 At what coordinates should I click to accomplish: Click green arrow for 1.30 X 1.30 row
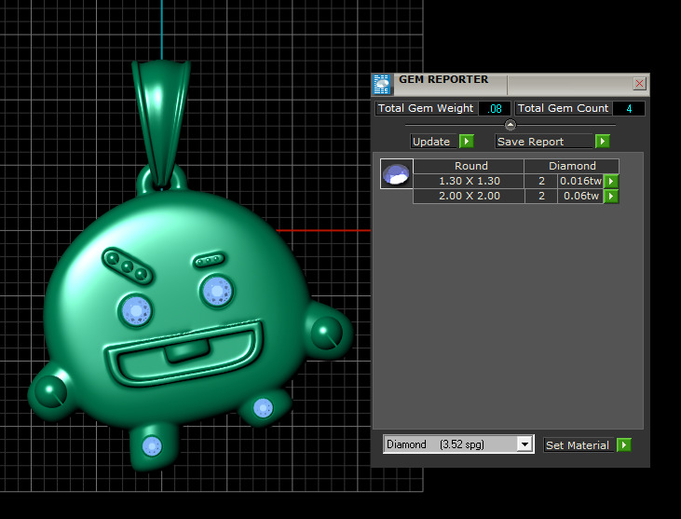(611, 181)
